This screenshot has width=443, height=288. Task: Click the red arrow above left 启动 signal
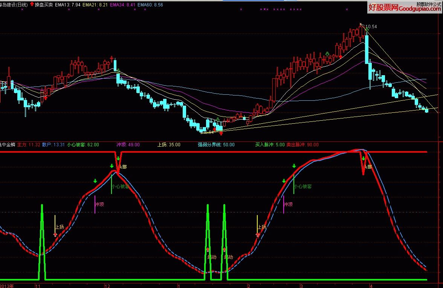[x=208, y=249]
